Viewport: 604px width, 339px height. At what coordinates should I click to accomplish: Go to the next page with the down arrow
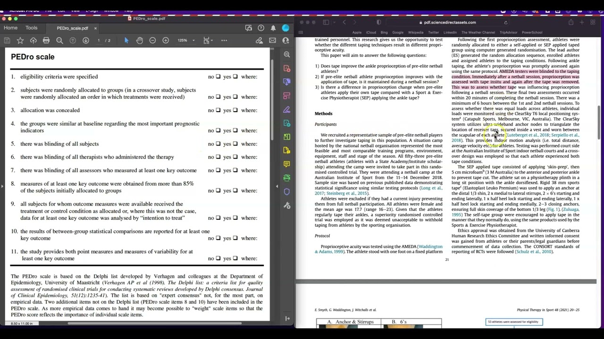coord(86,40)
